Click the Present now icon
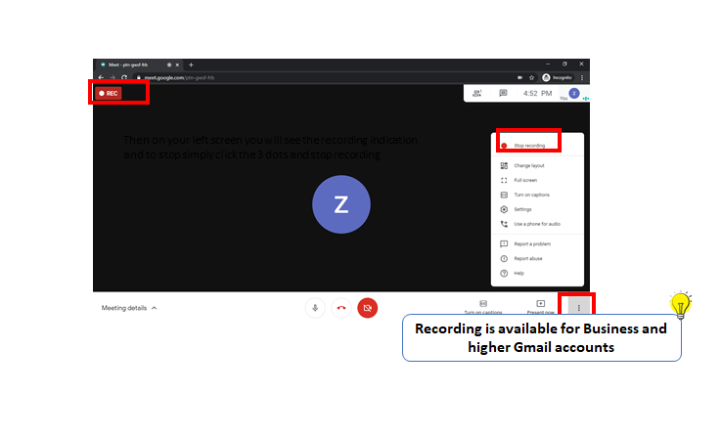The height and width of the screenshot is (437, 721). point(541,304)
